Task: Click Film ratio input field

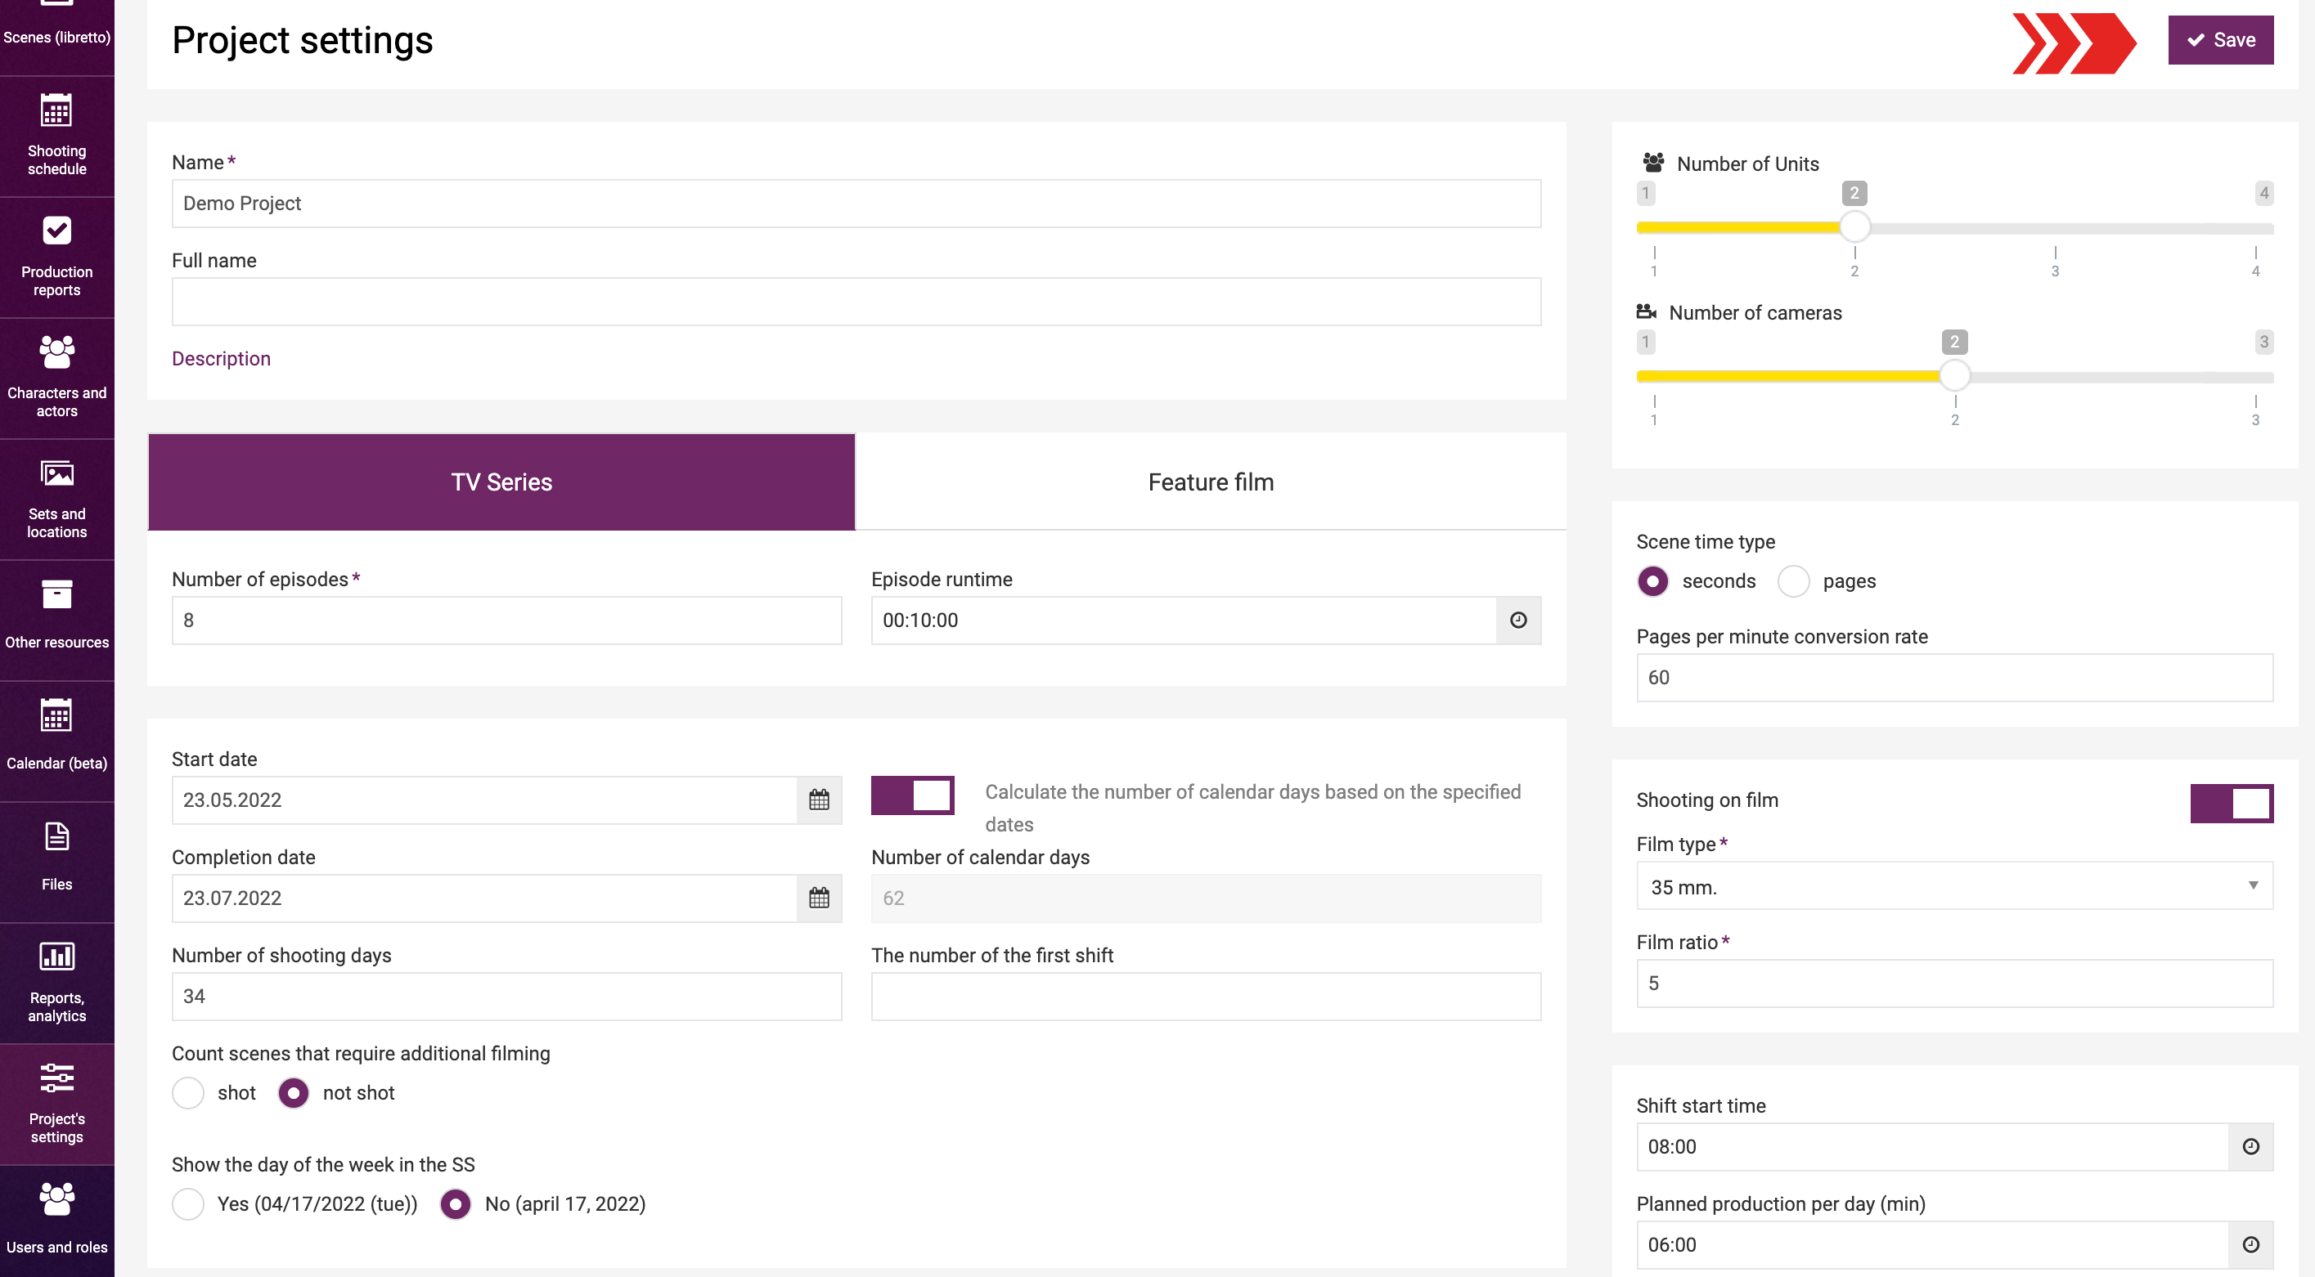Action: coord(1954,984)
